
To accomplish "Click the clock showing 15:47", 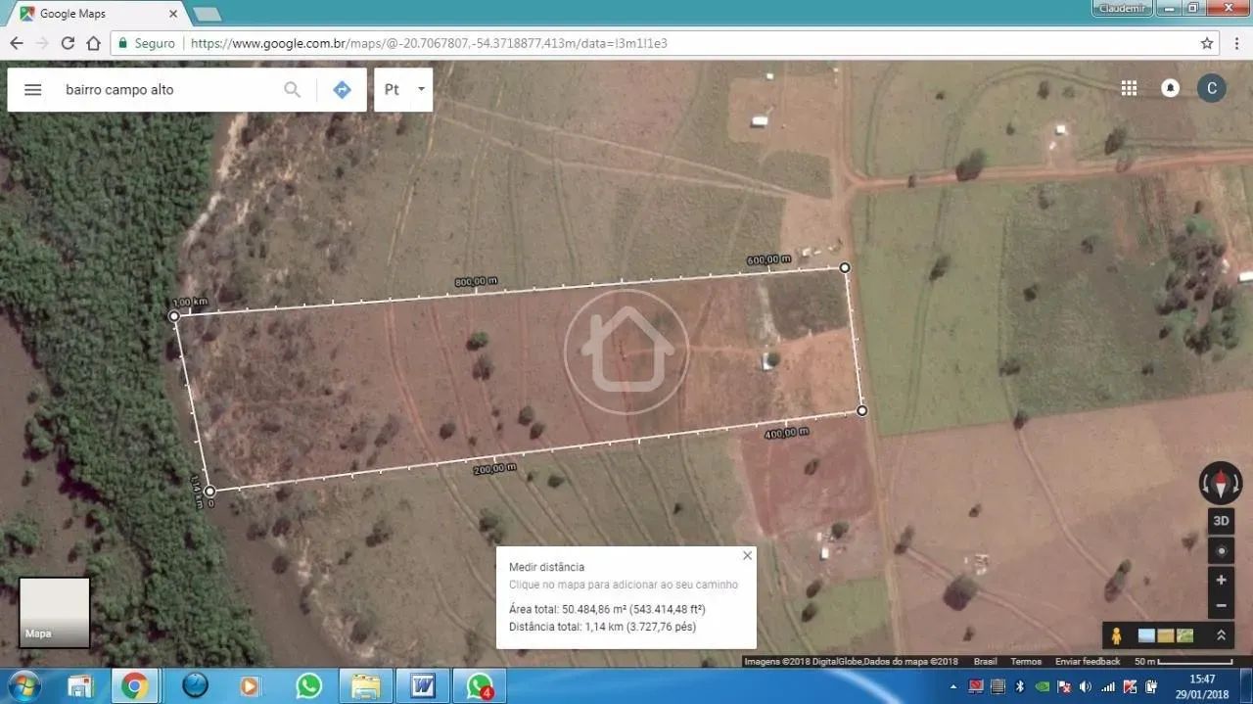I will [x=1202, y=679].
